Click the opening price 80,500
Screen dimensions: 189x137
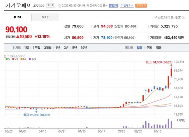[x=78, y=38]
